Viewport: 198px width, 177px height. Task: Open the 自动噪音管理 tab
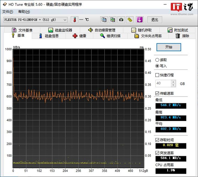[x=102, y=30]
